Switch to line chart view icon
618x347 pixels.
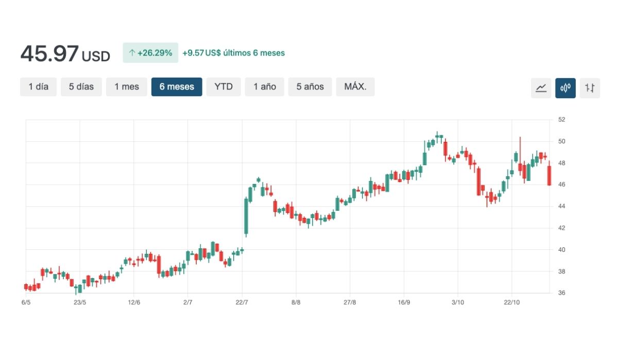point(541,88)
